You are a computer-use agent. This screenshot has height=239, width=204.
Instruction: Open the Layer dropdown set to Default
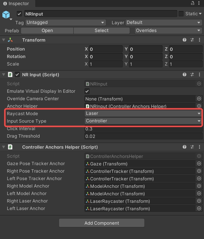(164, 23)
